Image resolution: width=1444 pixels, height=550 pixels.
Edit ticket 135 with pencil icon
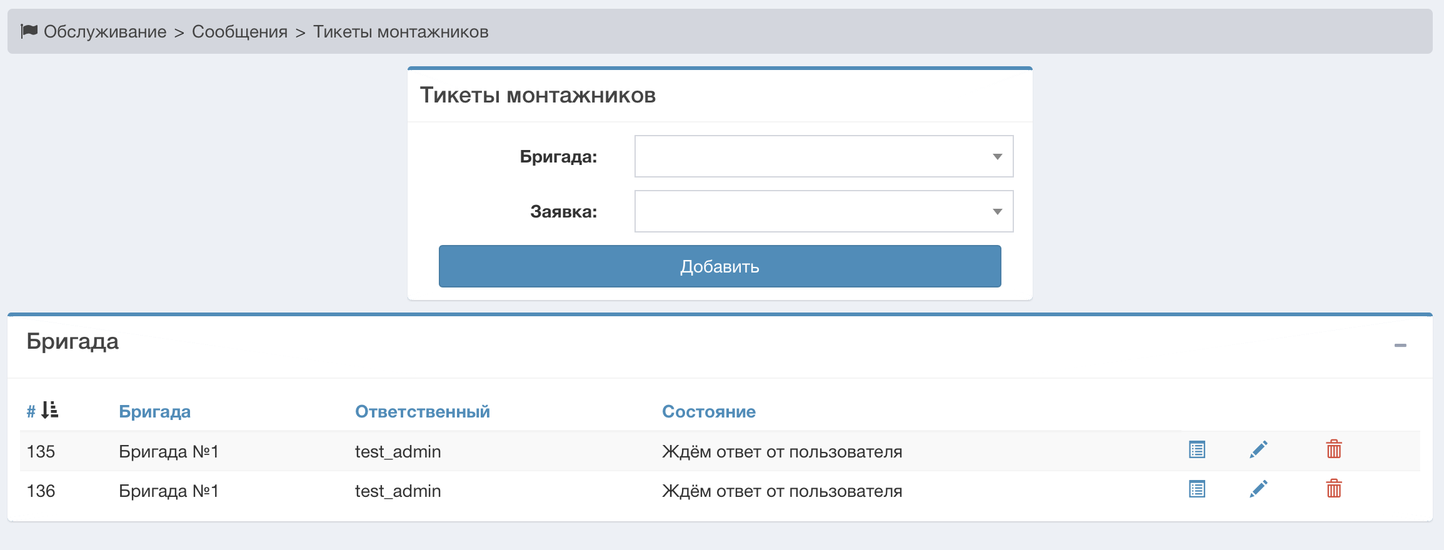point(1258,450)
